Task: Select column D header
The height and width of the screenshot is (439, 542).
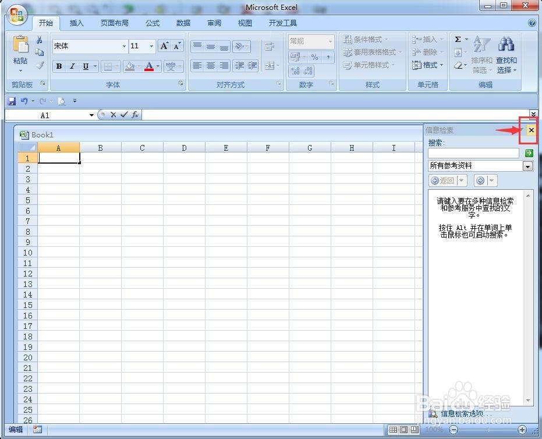Action: (x=184, y=148)
